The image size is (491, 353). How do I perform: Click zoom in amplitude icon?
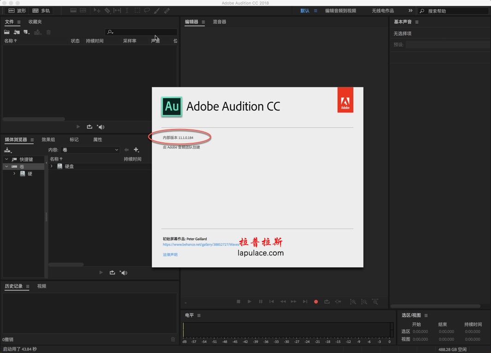[353, 302]
